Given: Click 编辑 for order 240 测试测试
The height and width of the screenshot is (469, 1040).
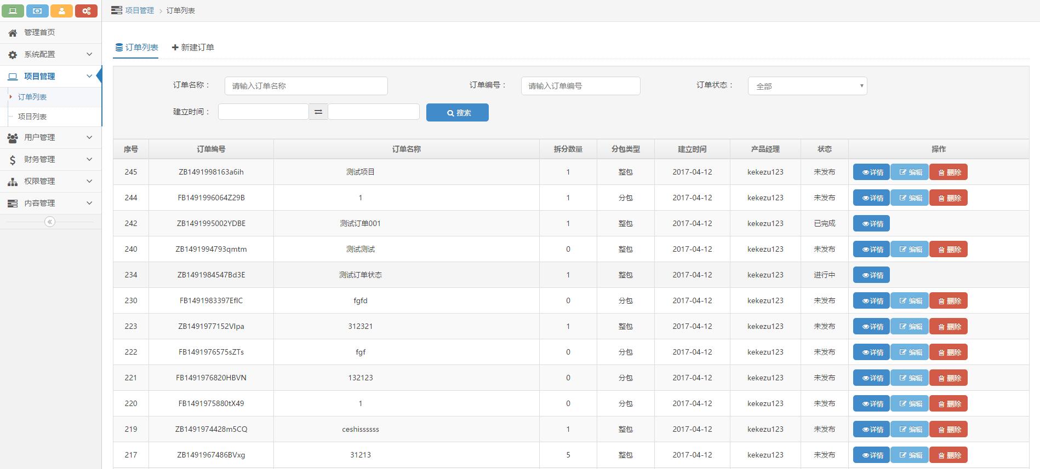Looking at the screenshot, I should 910,250.
